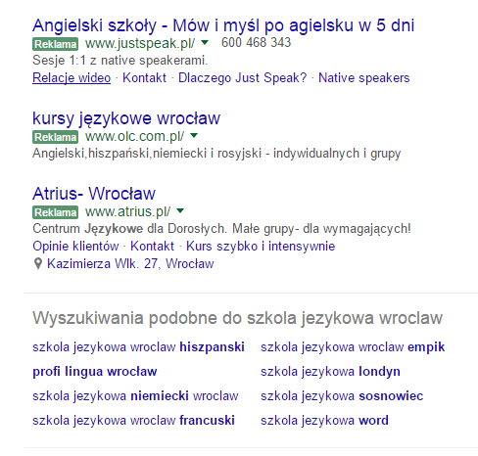Click the www.atrius.pl/ URL text

click(x=127, y=211)
